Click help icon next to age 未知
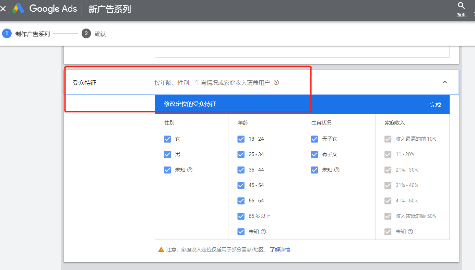Screen dimensions: 475x270 [263, 232]
